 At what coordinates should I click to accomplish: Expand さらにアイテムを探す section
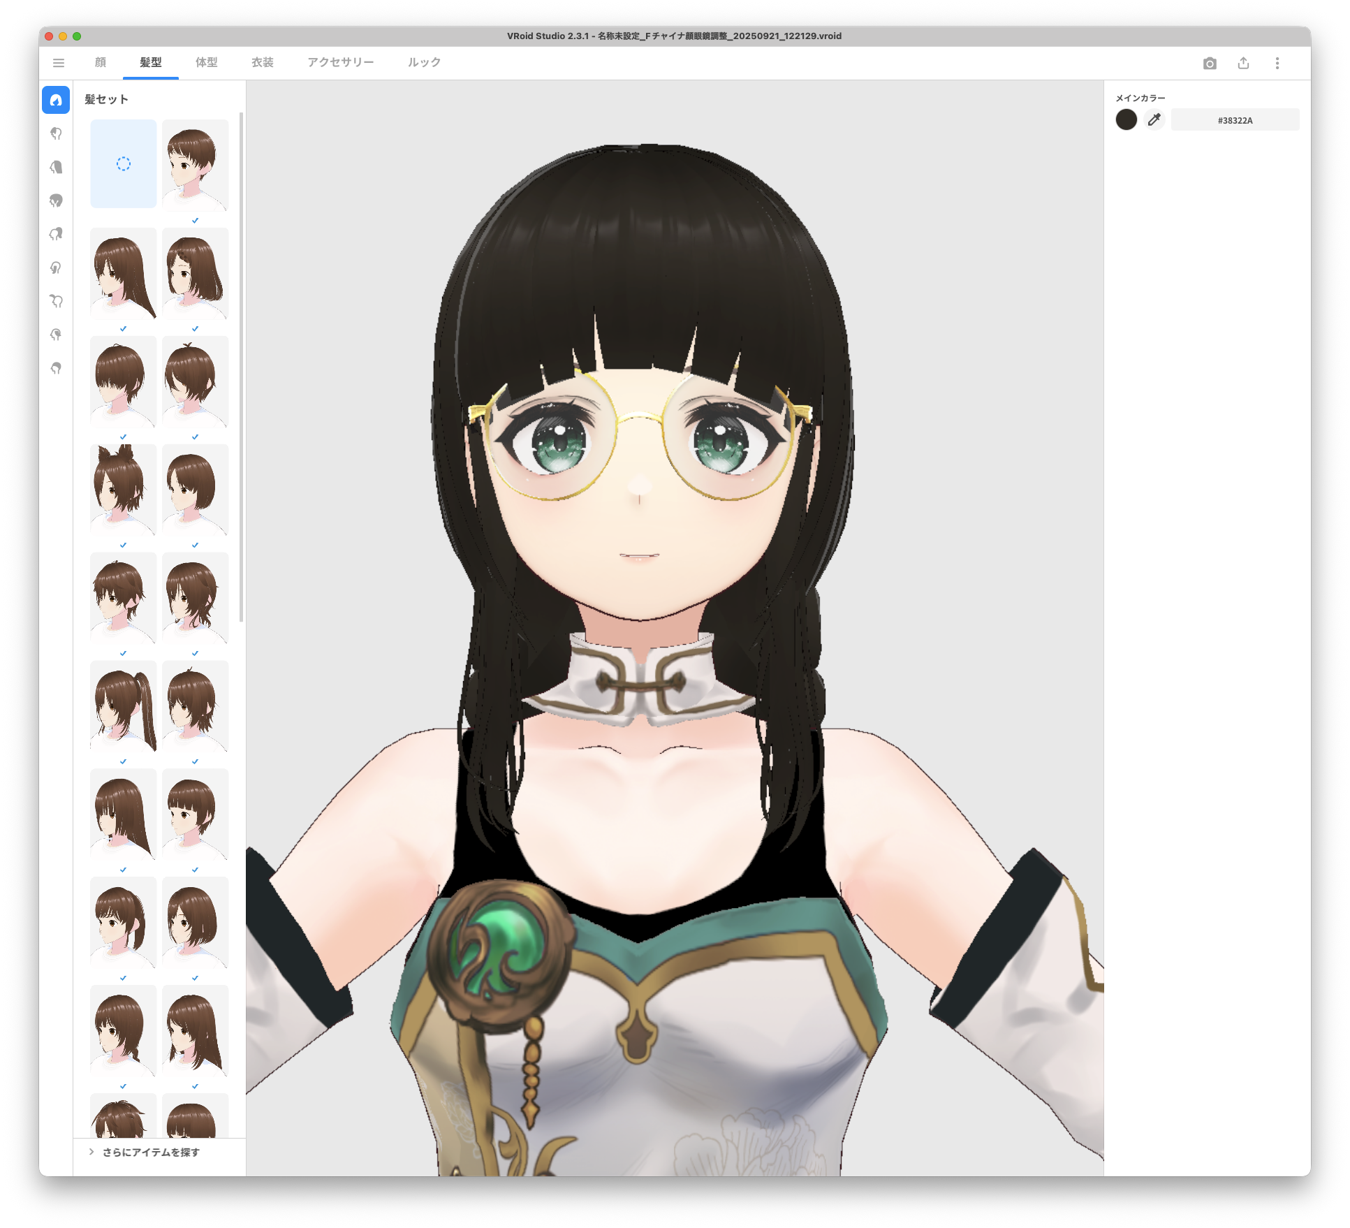tap(150, 1152)
